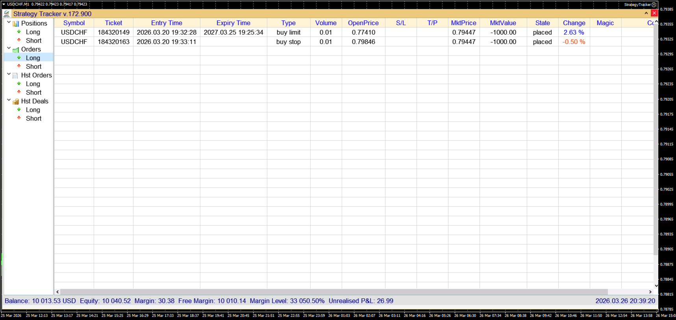Click the 'buy limit' type cell
This screenshot has width=676, height=320.
[x=289, y=32]
